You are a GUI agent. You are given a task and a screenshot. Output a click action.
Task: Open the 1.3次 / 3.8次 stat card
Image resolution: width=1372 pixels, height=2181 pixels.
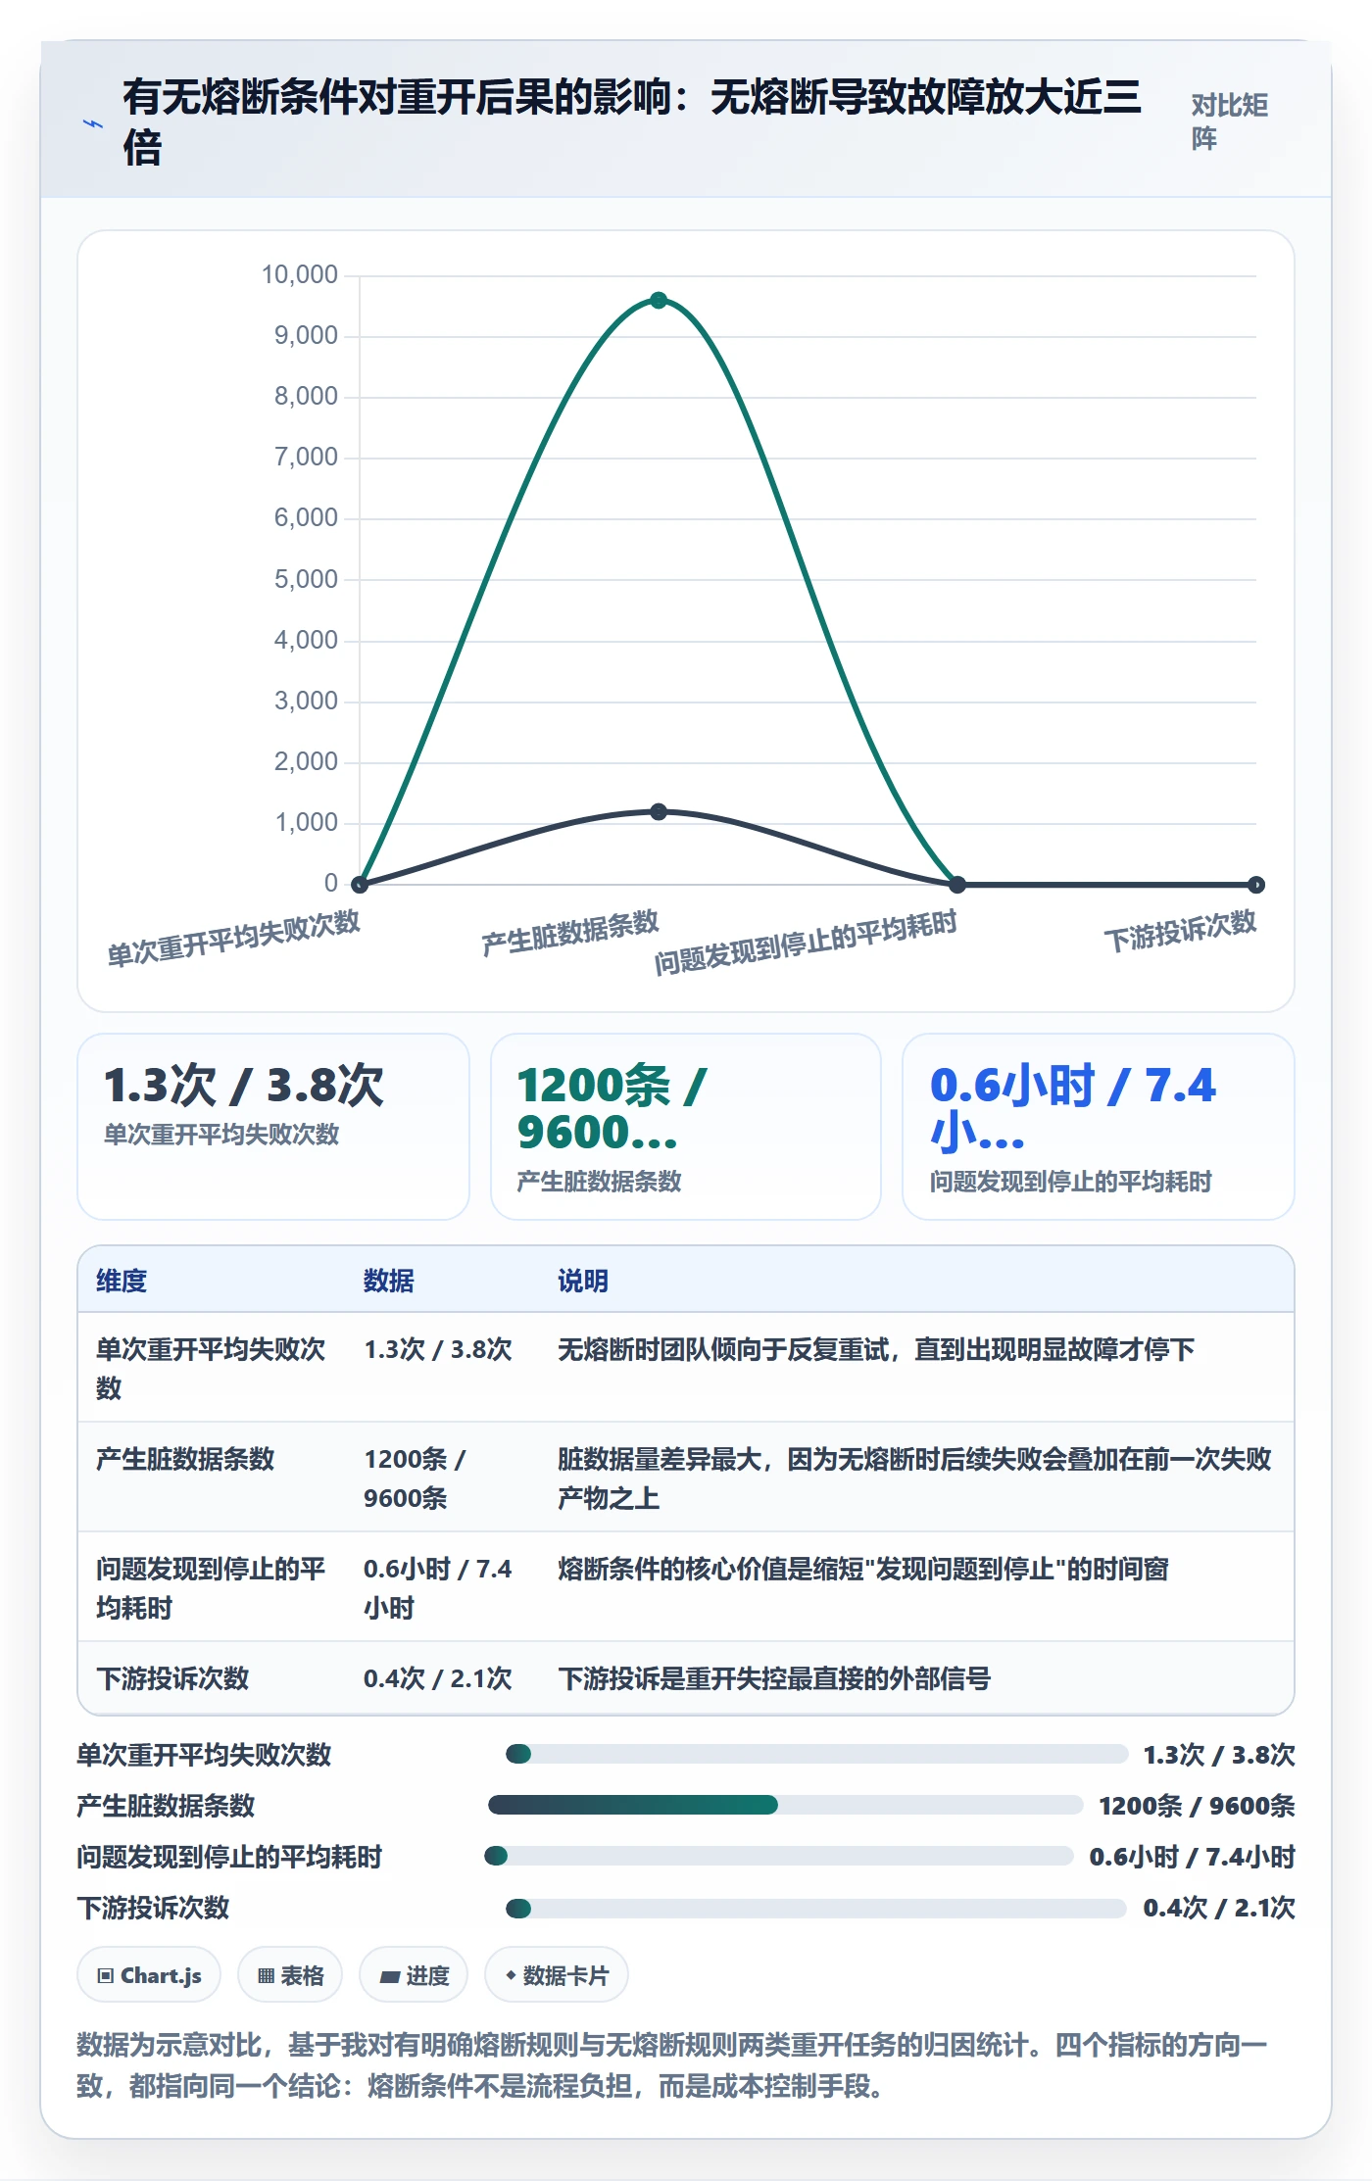(x=273, y=1127)
